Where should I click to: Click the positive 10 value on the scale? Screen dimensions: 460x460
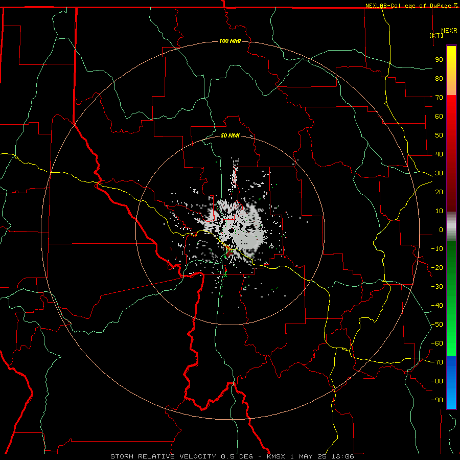(439, 211)
